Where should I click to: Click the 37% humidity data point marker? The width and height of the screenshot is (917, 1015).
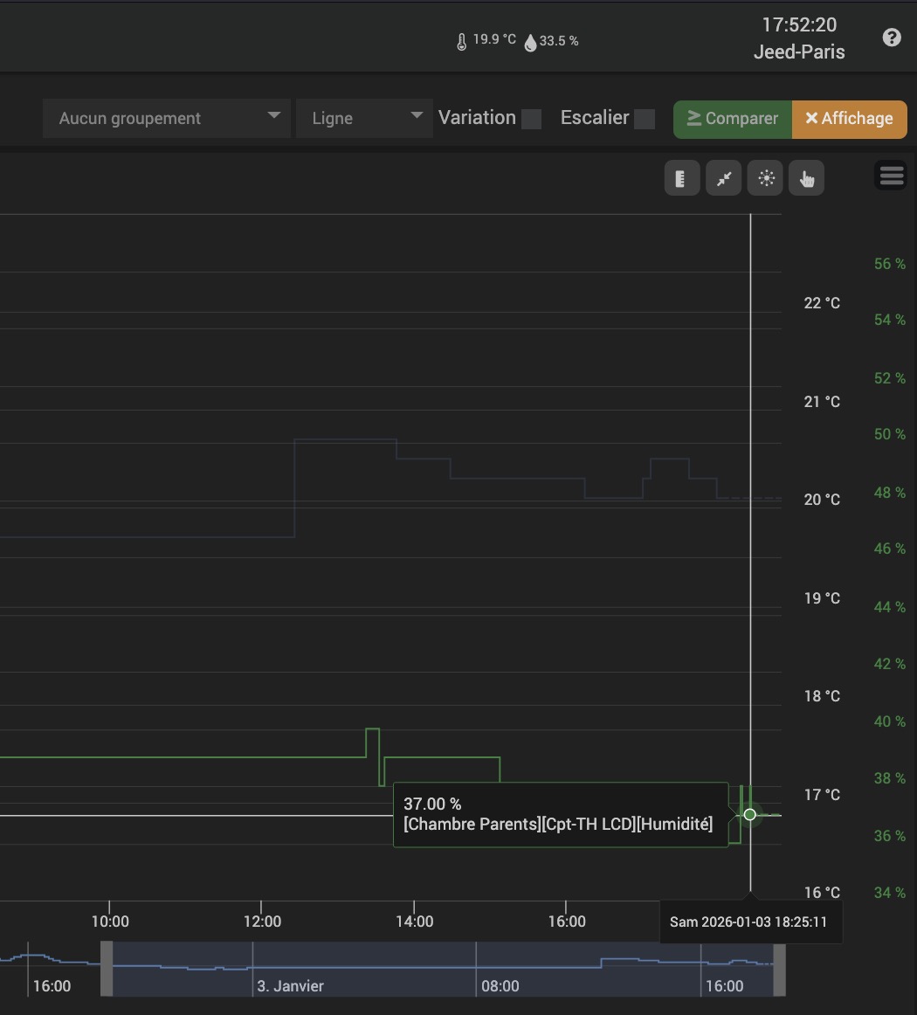[749, 814]
